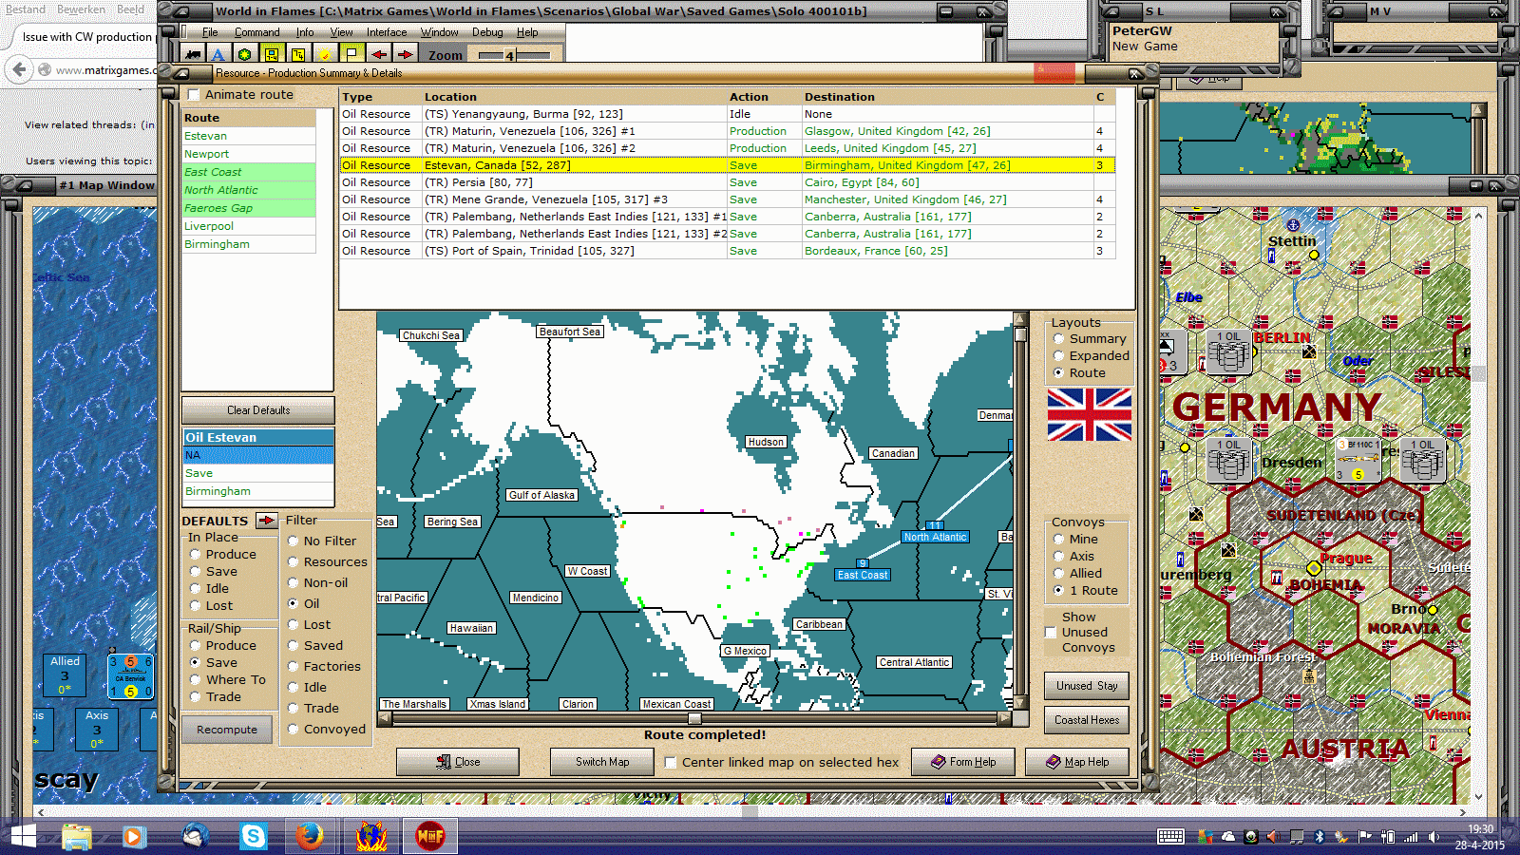Open Skype from the taskbar
The width and height of the screenshot is (1520, 855).
coord(254,836)
